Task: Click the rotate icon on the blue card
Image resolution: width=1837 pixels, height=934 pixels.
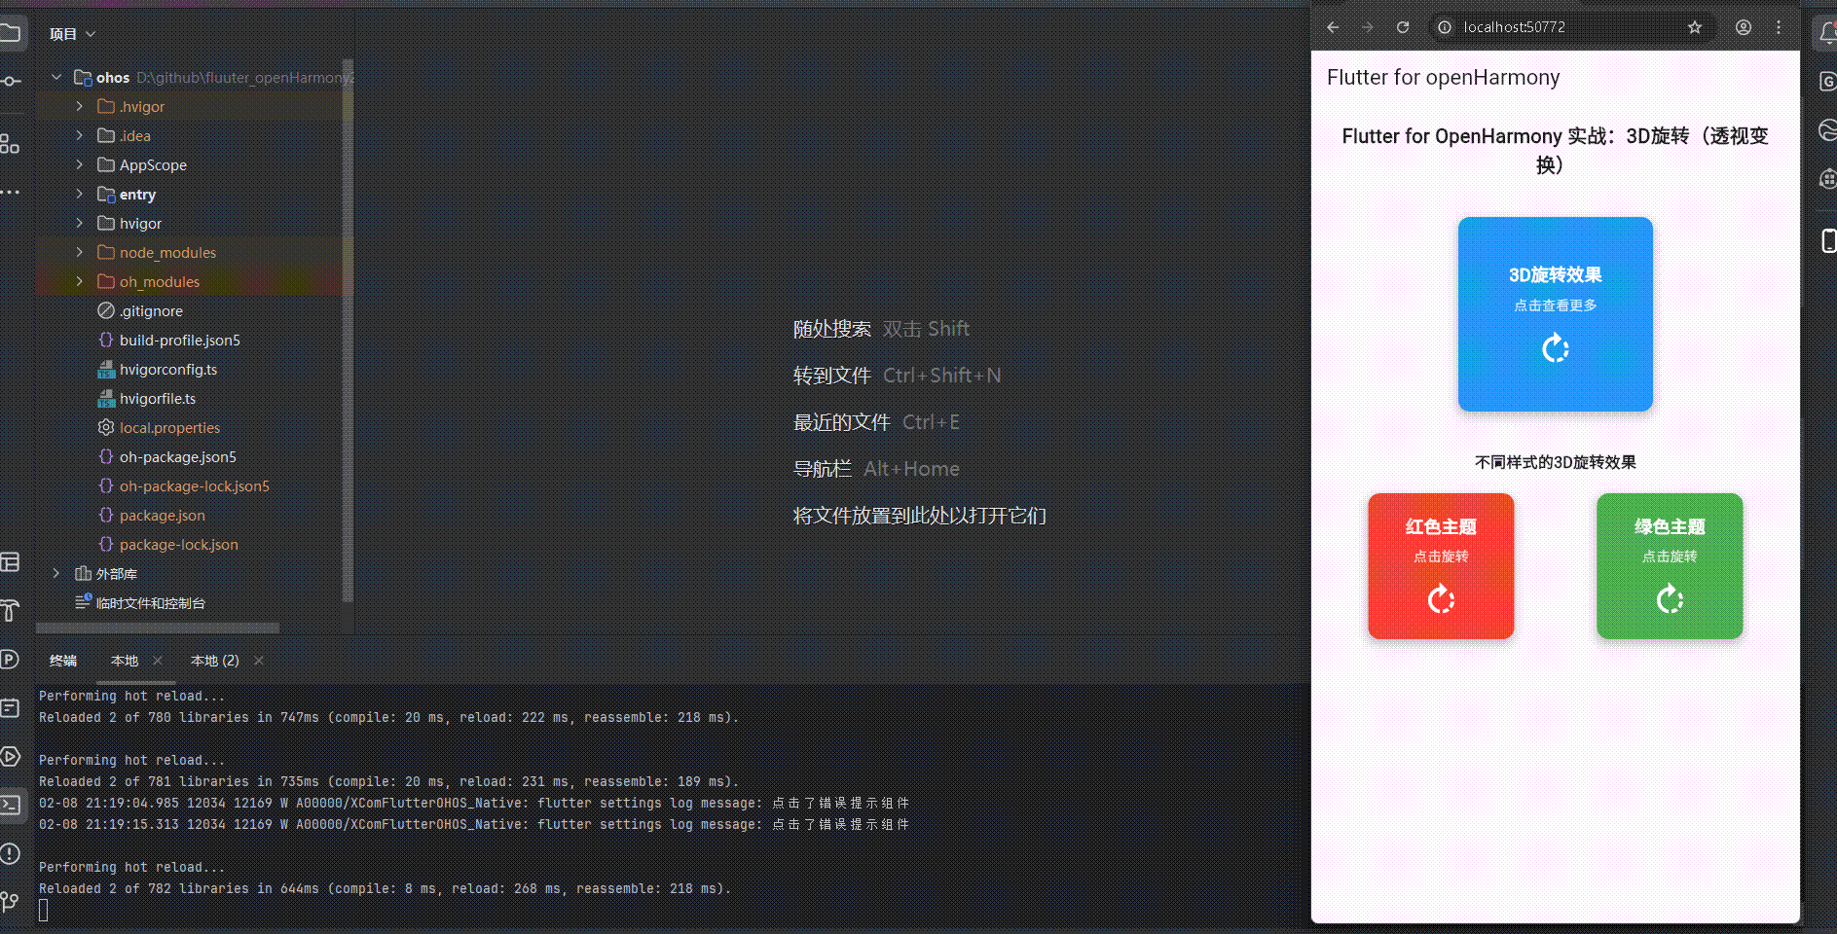Action: [x=1556, y=348]
